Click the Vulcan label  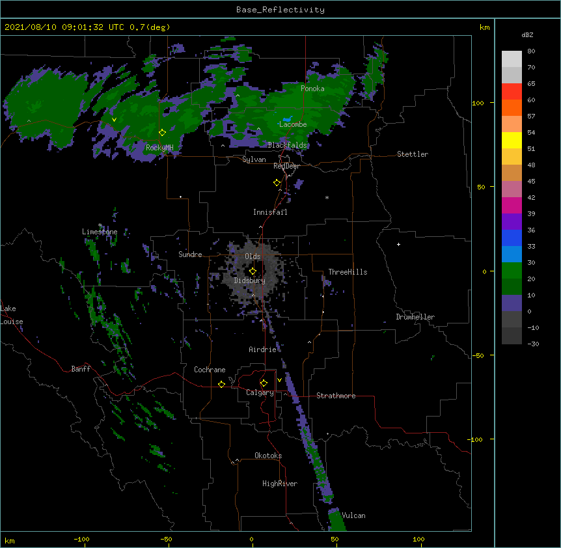353,515
